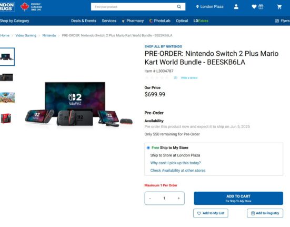Select the Free Ship to My Store radio button
The height and width of the screenshot is (227, 290).
[148, 147]
